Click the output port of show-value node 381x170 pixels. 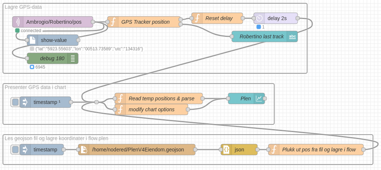pos(78,40)
